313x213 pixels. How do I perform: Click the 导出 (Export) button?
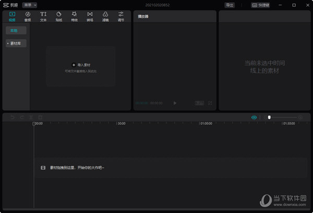[230, 5]
